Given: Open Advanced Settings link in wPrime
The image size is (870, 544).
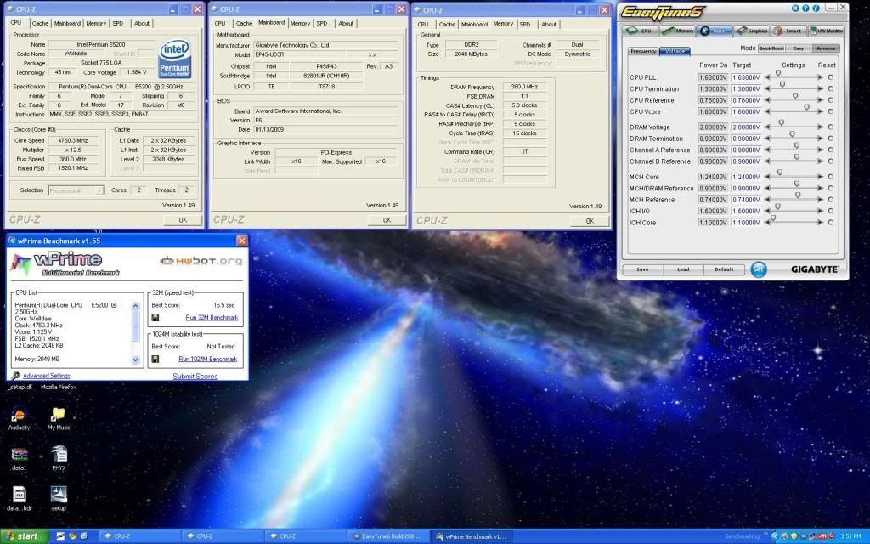Looking at the screenshot, I should tap(47, 376).
